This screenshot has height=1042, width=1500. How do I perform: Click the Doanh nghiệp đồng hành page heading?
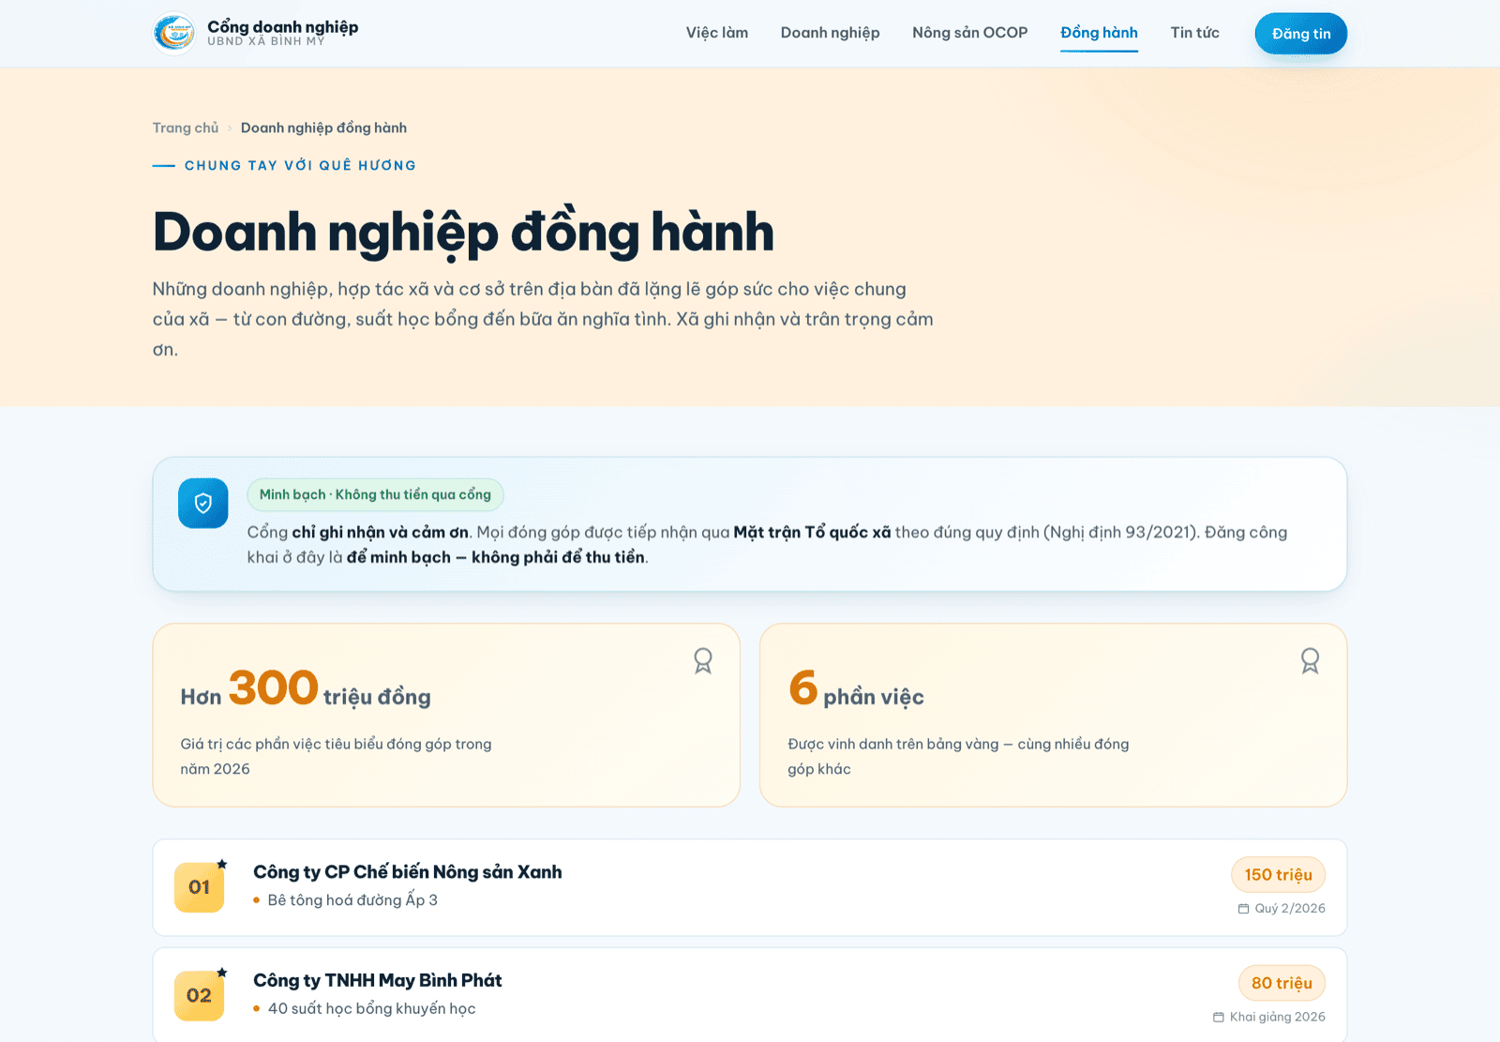[463, 232]
